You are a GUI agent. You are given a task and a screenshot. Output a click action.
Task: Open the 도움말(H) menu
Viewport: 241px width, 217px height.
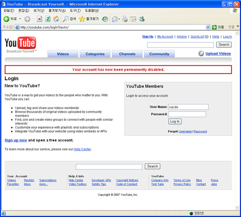pos(92,10)
